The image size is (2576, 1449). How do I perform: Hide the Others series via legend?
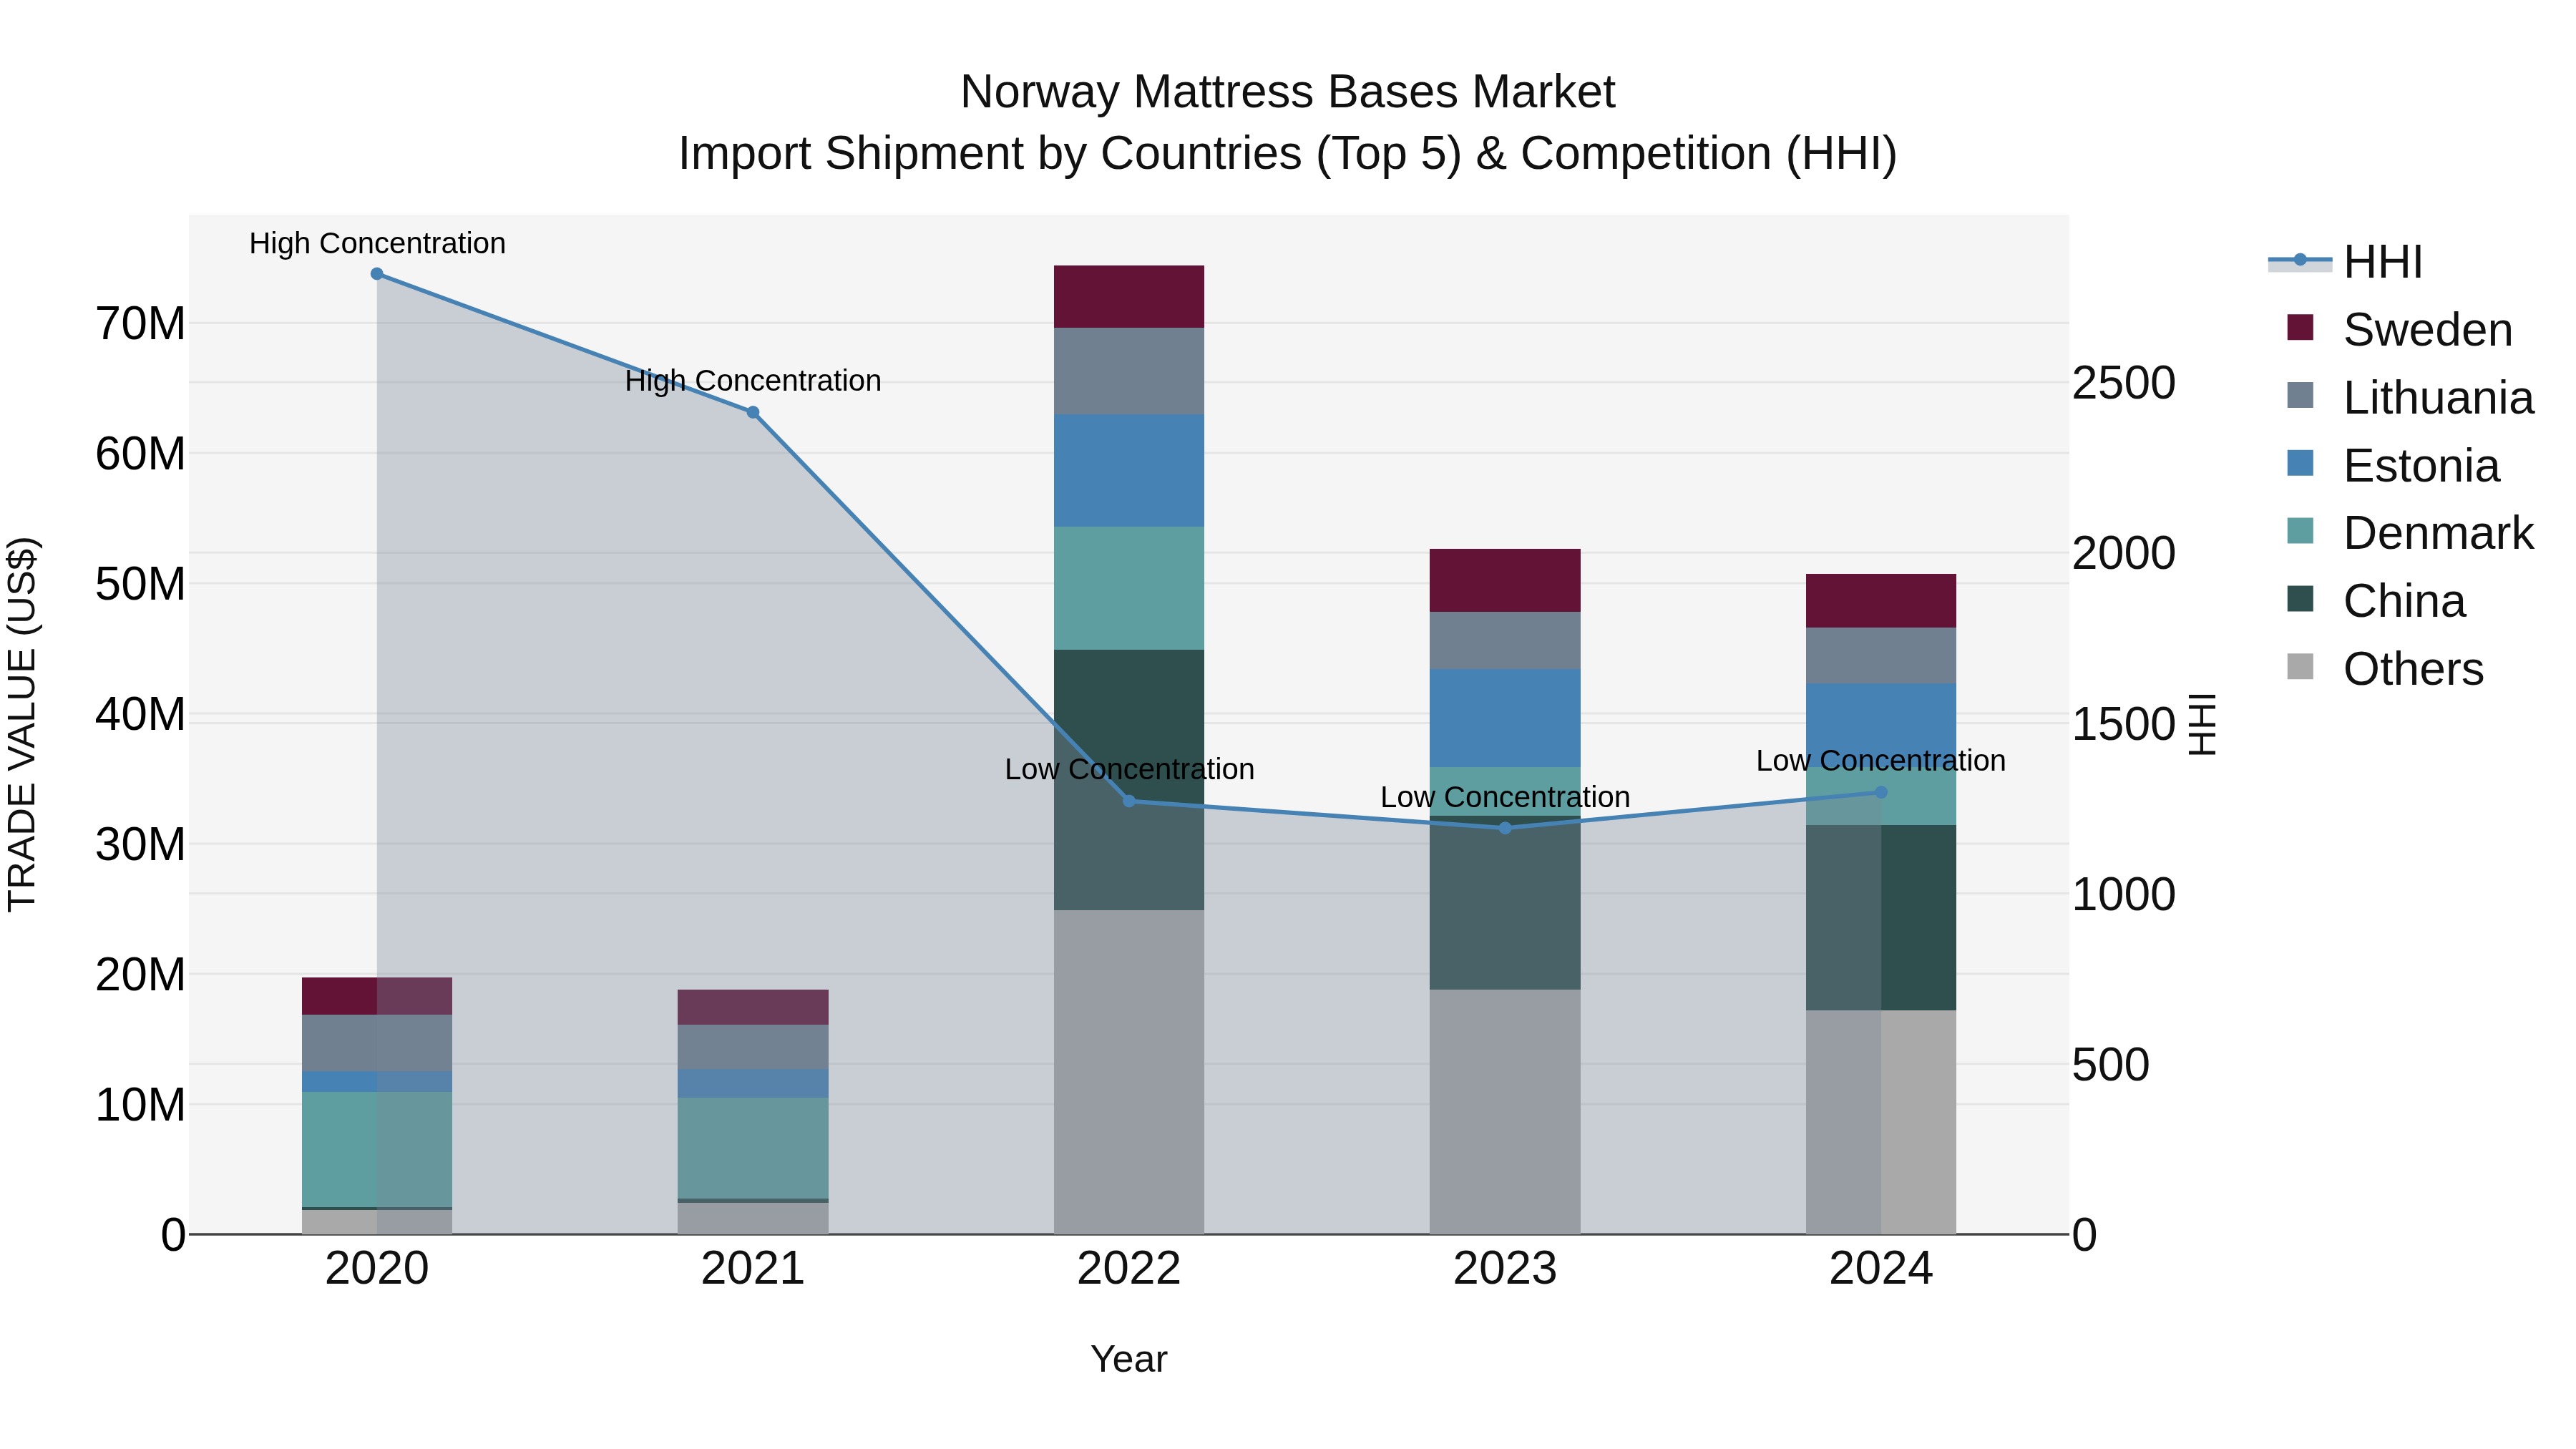(x=2385, y=668)
